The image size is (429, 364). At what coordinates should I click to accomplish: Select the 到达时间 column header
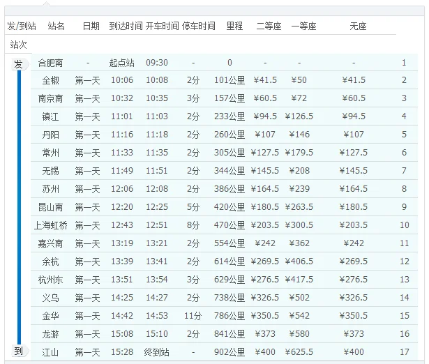[126, 26]
